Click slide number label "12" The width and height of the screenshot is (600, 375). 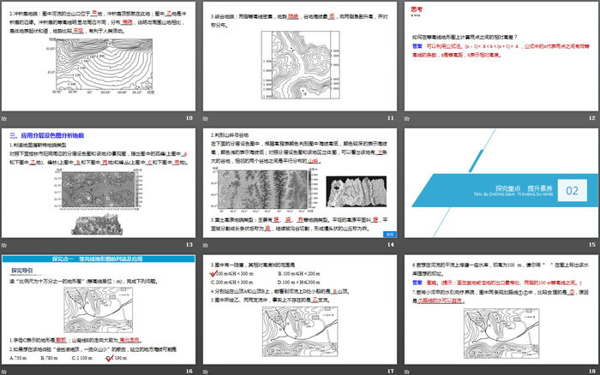(592, 118)
